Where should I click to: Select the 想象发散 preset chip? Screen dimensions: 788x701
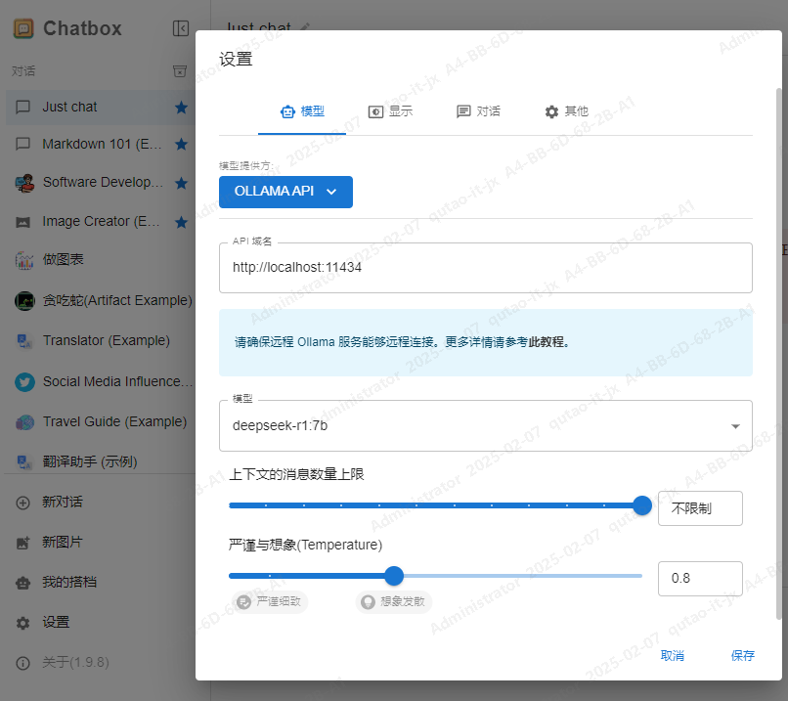click(x=393, y=602)
